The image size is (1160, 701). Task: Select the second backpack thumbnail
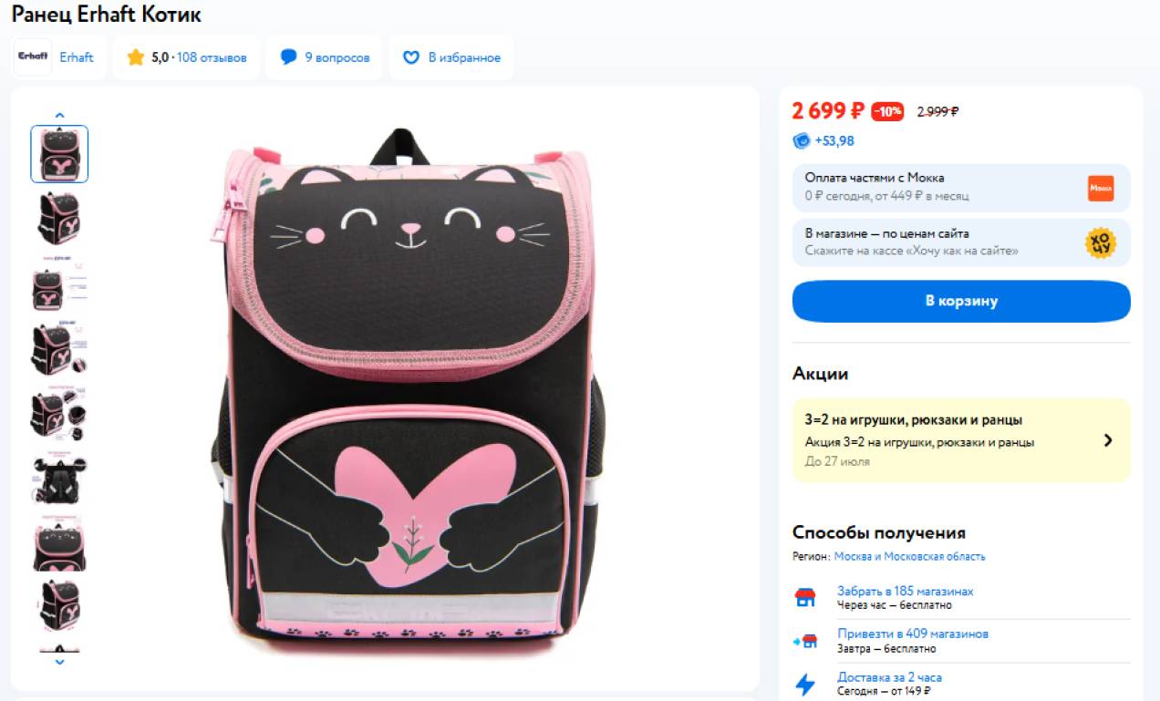[59, 218]
